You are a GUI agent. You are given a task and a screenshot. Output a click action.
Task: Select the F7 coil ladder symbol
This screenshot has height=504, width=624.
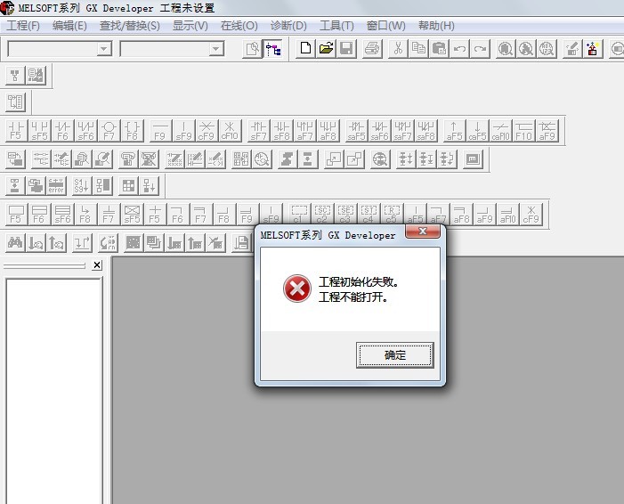pyautogui.click(x=109, y=131)
